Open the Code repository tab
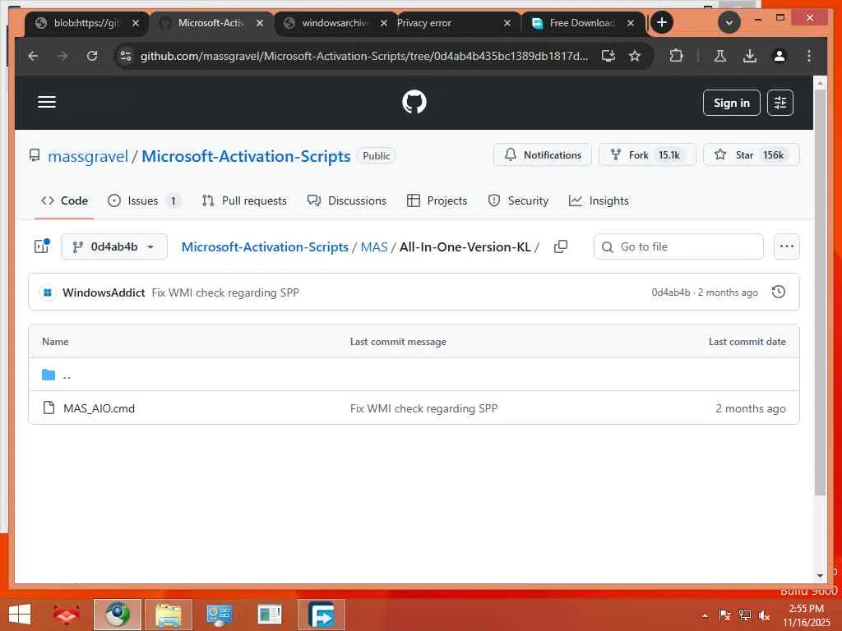Image resolution: width=842 pixels, height=631 pixels. 64,200
